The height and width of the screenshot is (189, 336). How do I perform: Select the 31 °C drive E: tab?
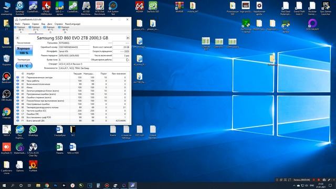pyautogui.click(x=36, y=29)
